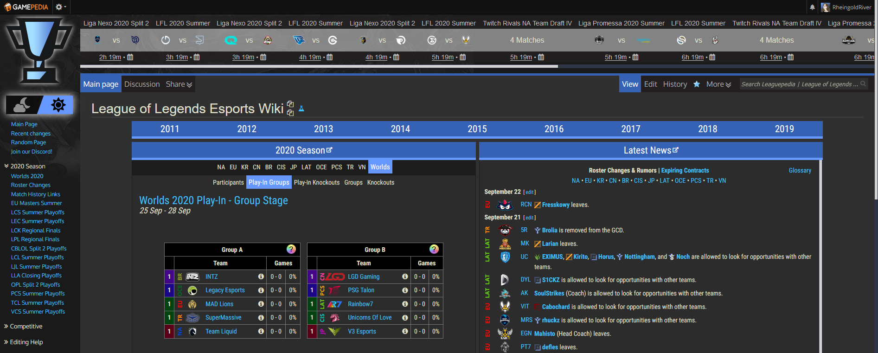Expand the More dropdown
The height and width of the screenshot is (353, 878).
[x=718, y=84]
